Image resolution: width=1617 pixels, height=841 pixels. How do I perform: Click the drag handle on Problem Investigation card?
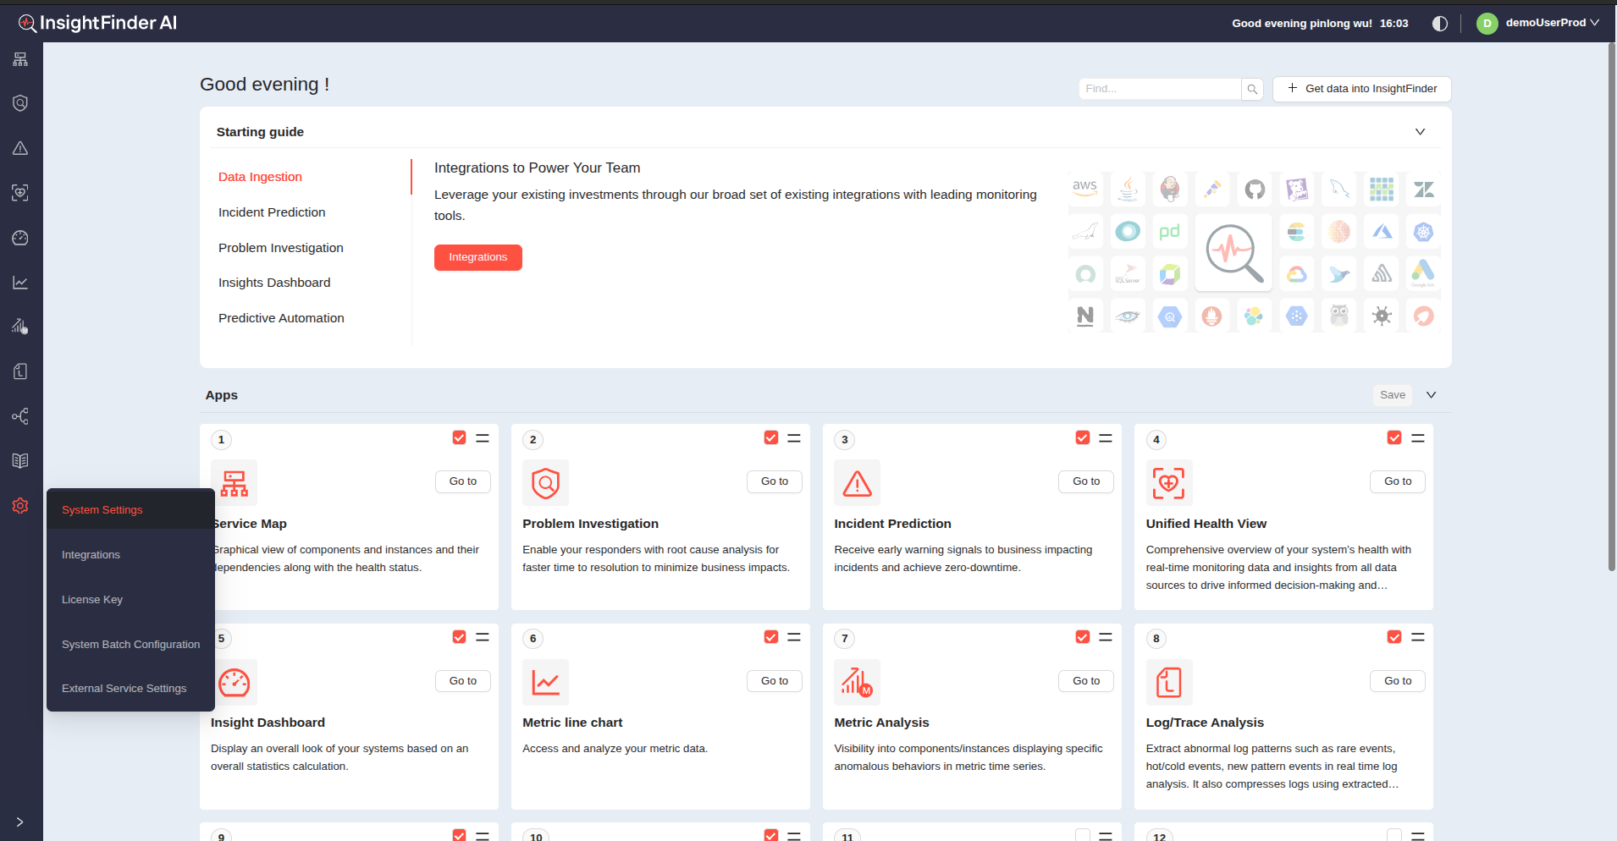[x=793, y=438]
